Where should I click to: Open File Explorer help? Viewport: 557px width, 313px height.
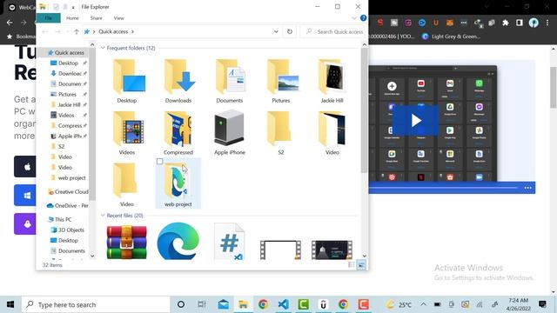[364, 18]
